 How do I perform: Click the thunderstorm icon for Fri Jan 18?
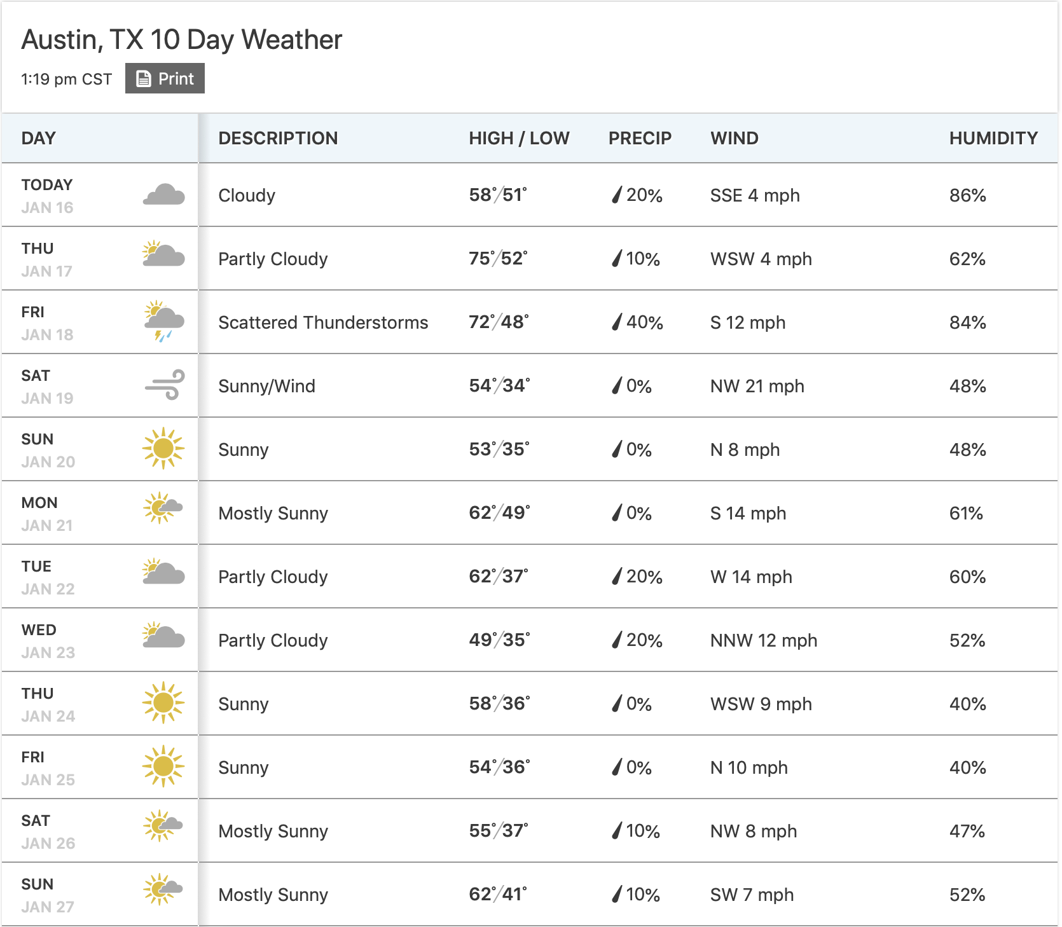tap(163, 321)
